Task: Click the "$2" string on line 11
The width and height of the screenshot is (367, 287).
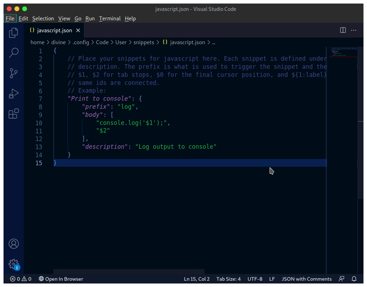Action: [x=103, y=131]
